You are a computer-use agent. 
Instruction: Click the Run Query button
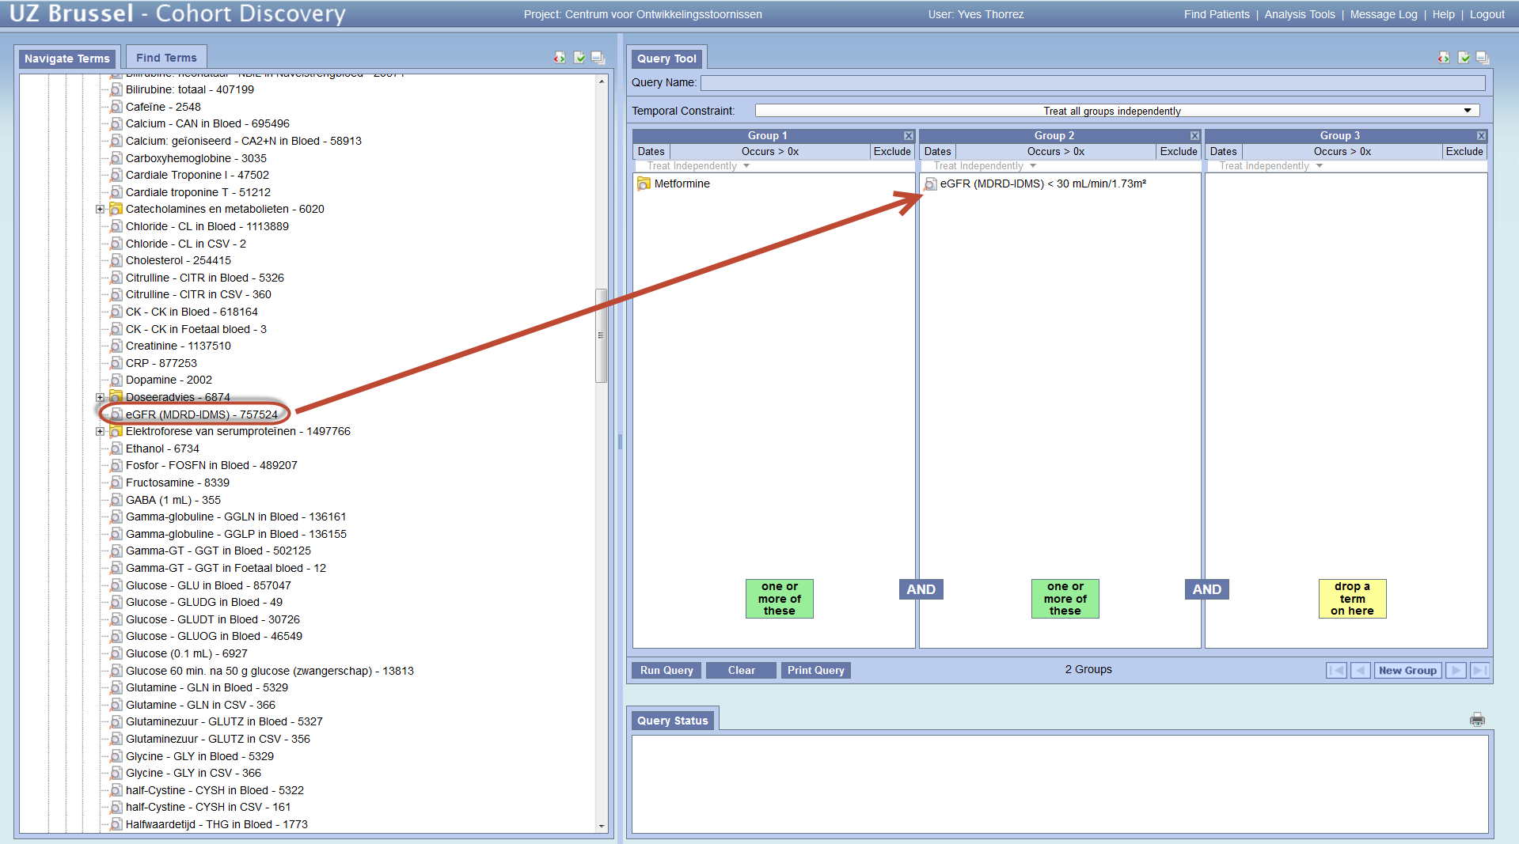click(666, 671)
